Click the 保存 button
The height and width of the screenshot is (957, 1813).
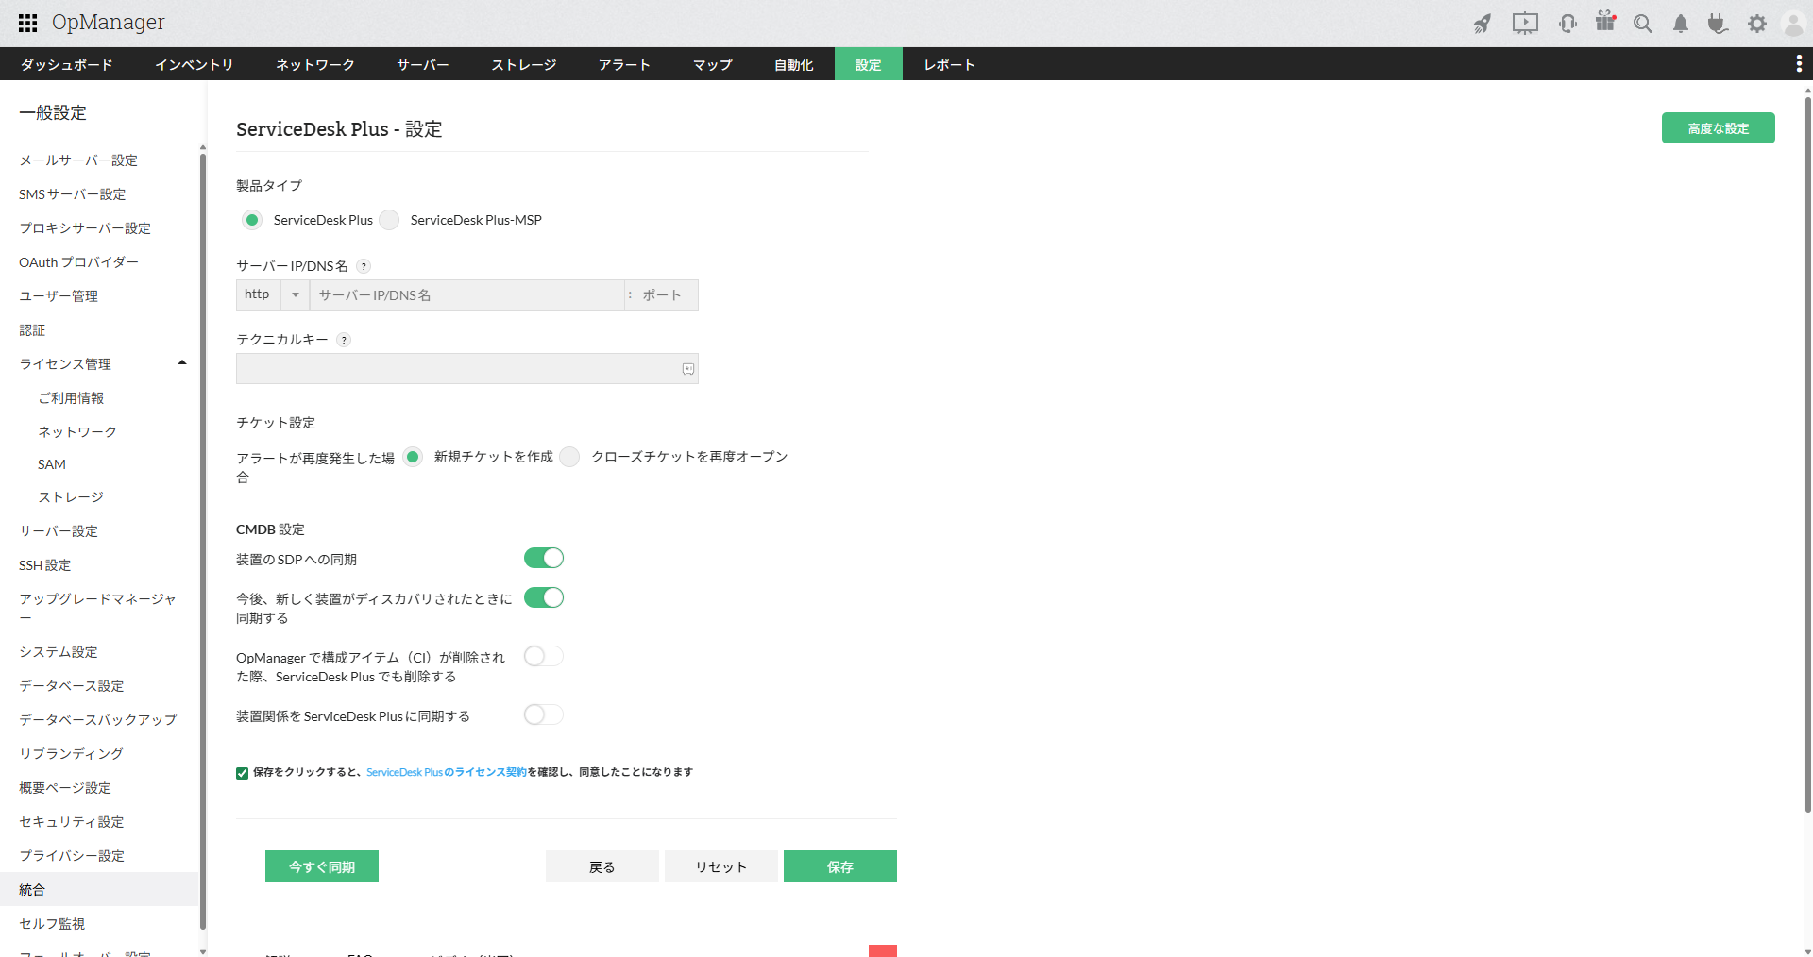840,866
